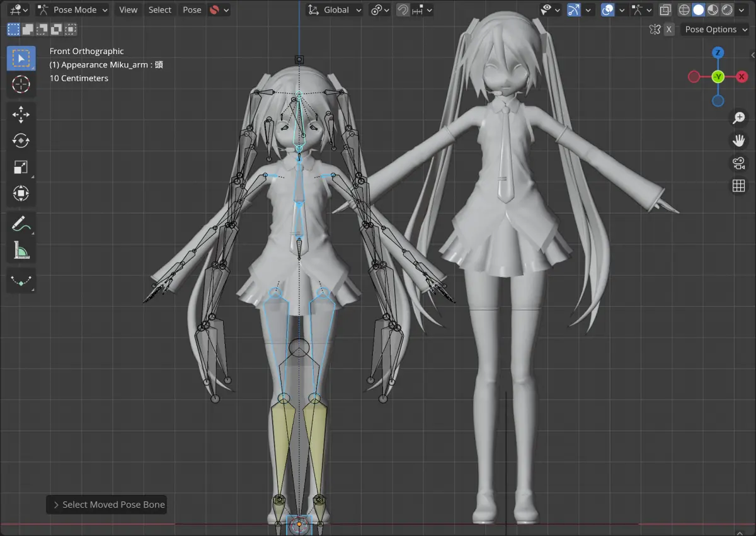Expand the Select Moved Pose Bone panel
The width and height of the screenshot is (756, 536).
pos(106,505)
